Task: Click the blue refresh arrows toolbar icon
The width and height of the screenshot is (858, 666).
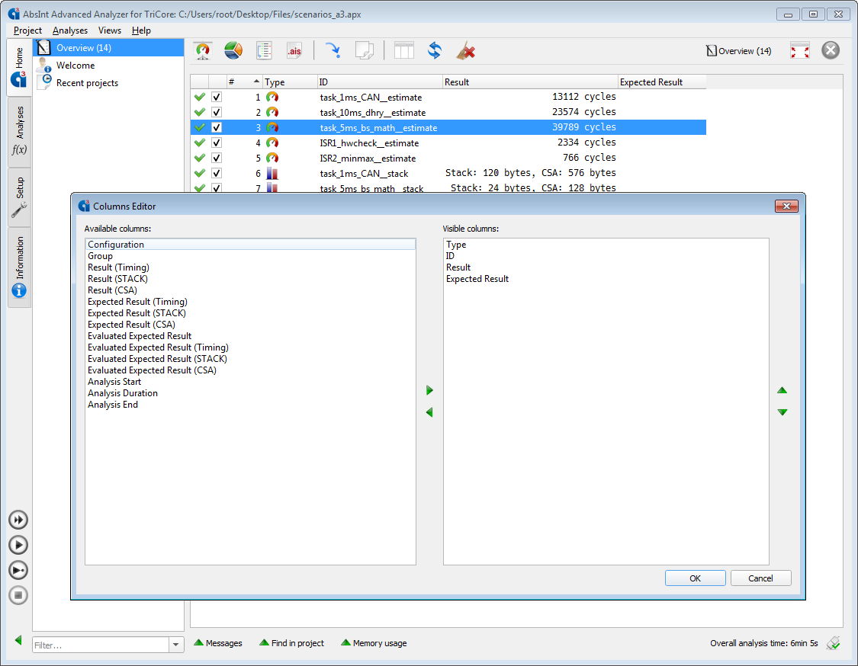Action: pyautogui.click(x=435, y=51)
